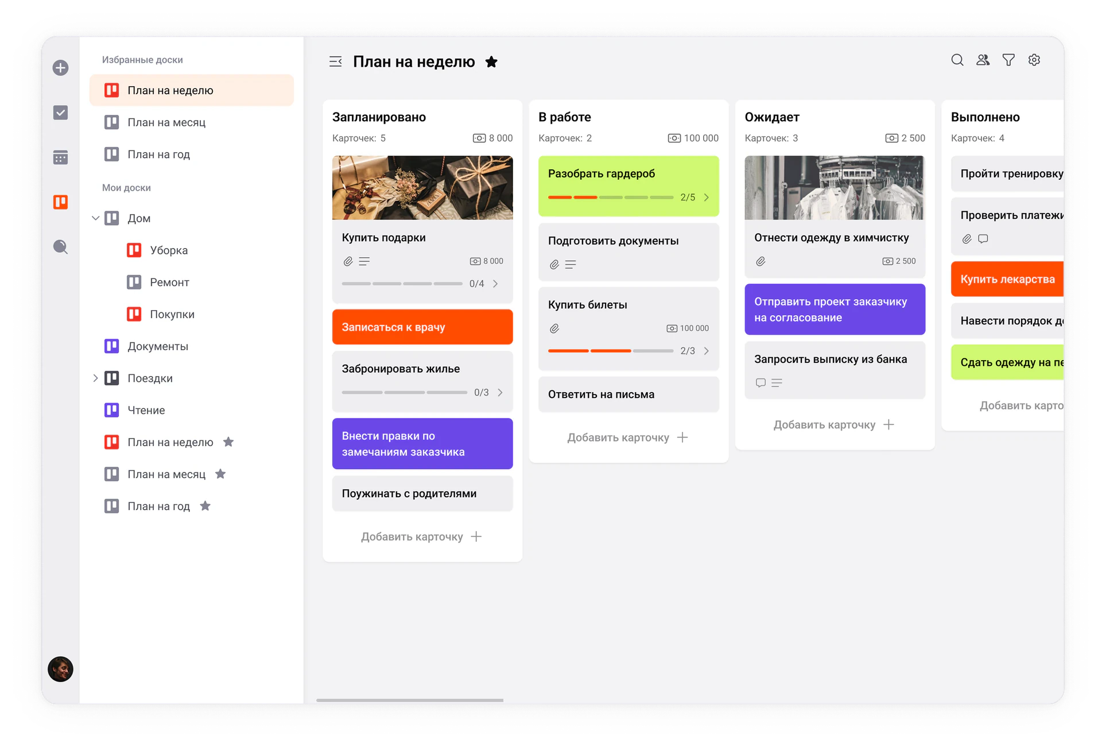Open board settings gear icon
The width and height of the screenshot is (1102, 747).
click(x=1034, y=60)
